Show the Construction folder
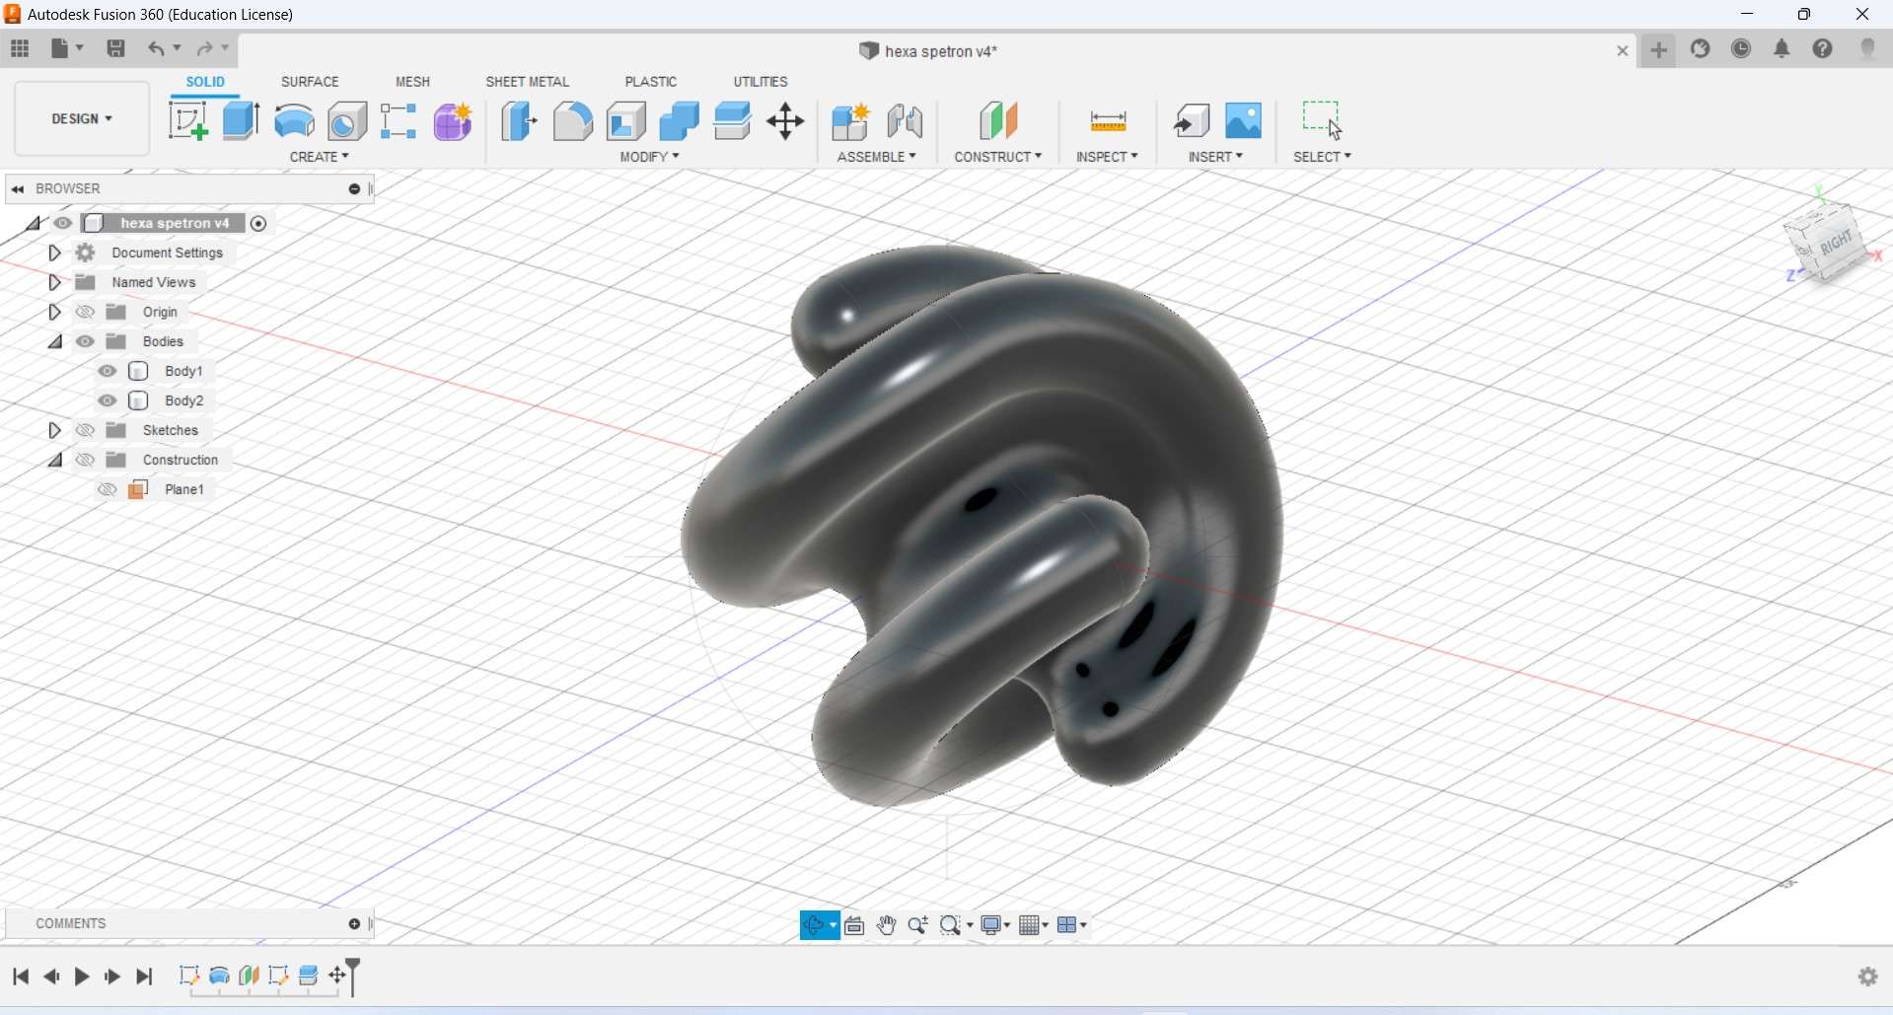The width and height of the screenshot is (1893, 1015). pyautogui.click(x=86, y=460)
